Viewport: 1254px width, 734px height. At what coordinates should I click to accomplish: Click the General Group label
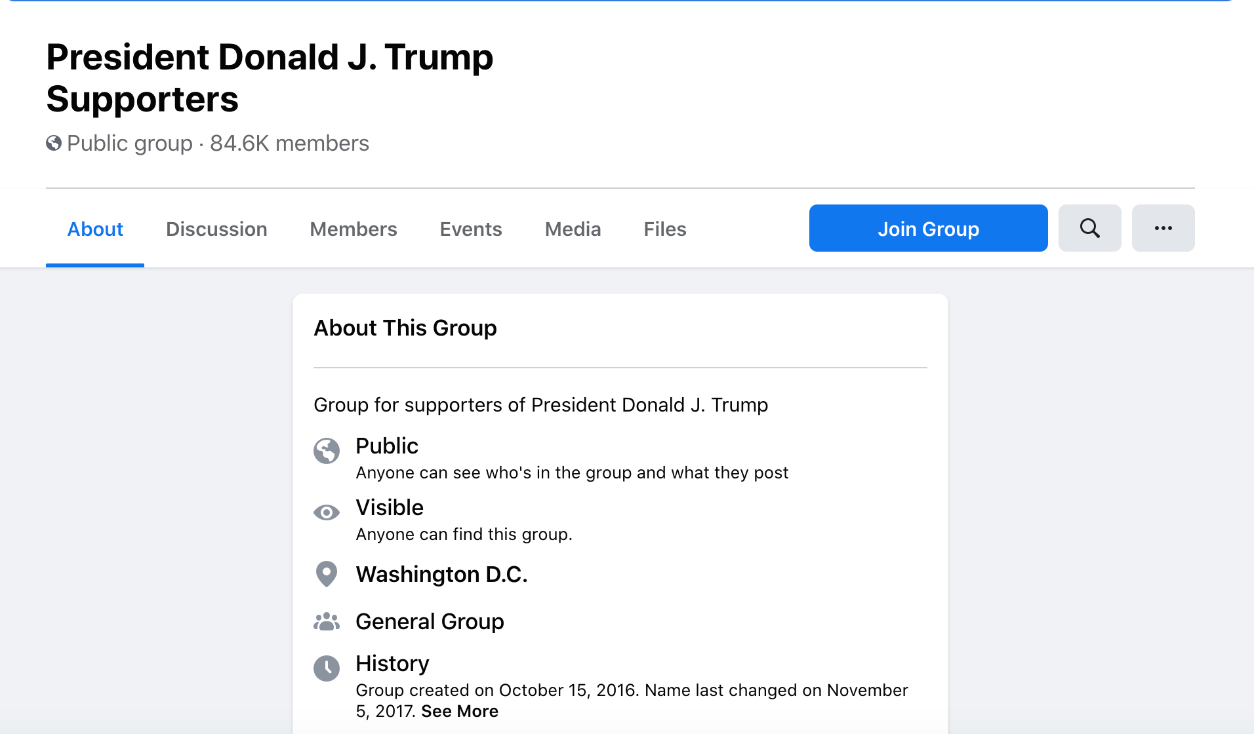click(x=430, y=621)
